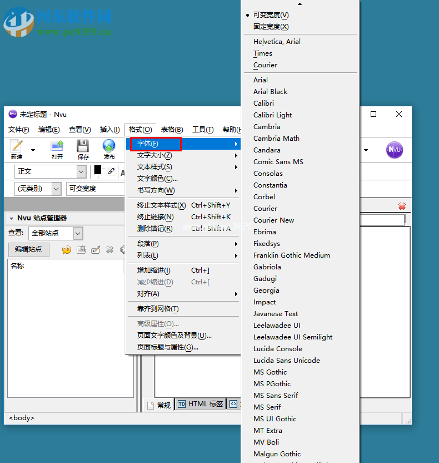
Task: Close the side panel with red X
Action: coord(402,206)
